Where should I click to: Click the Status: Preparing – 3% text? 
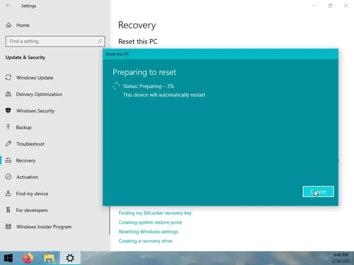pos(148,86)
